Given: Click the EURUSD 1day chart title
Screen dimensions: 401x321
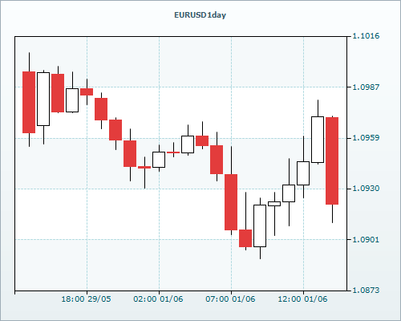Looking at the screenshot, I should 200,15.
